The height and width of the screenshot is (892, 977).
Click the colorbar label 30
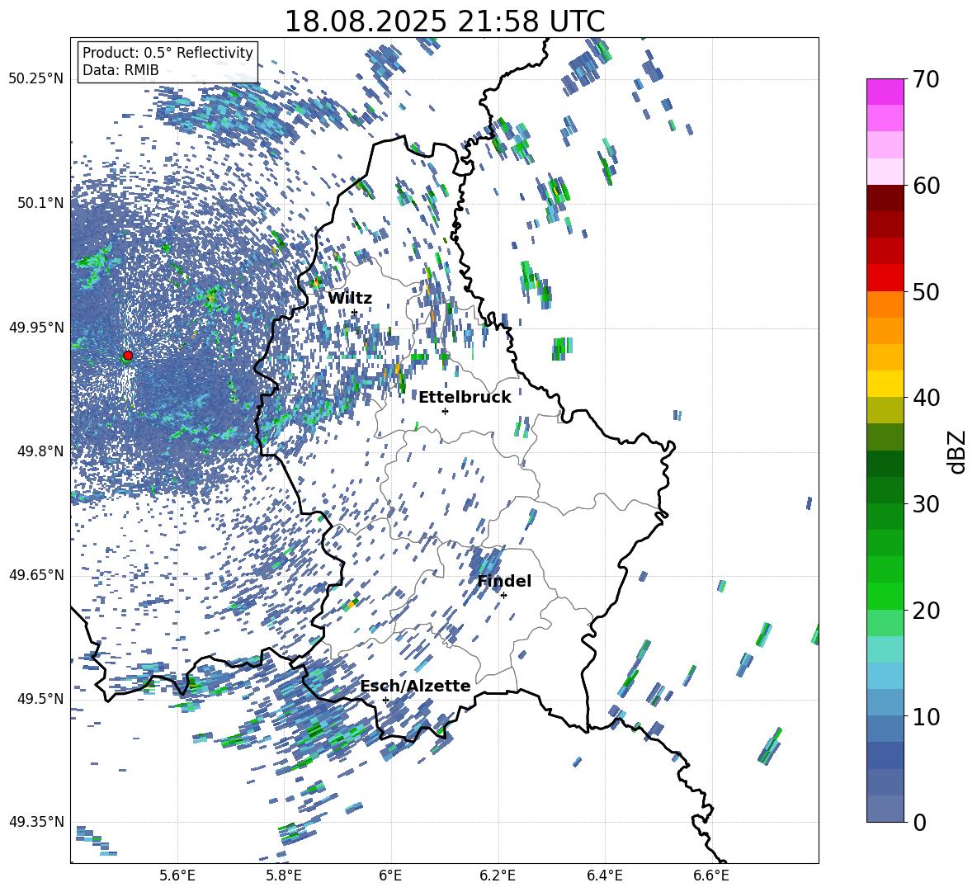coord(926,504)
